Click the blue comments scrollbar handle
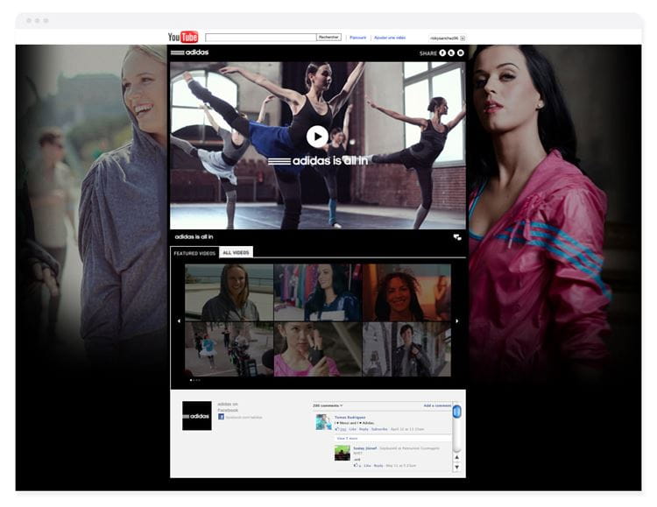The image size is (657, 507). tap(457, 411)
